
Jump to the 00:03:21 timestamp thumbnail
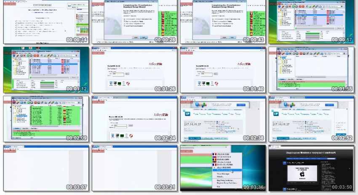point(135,168)
